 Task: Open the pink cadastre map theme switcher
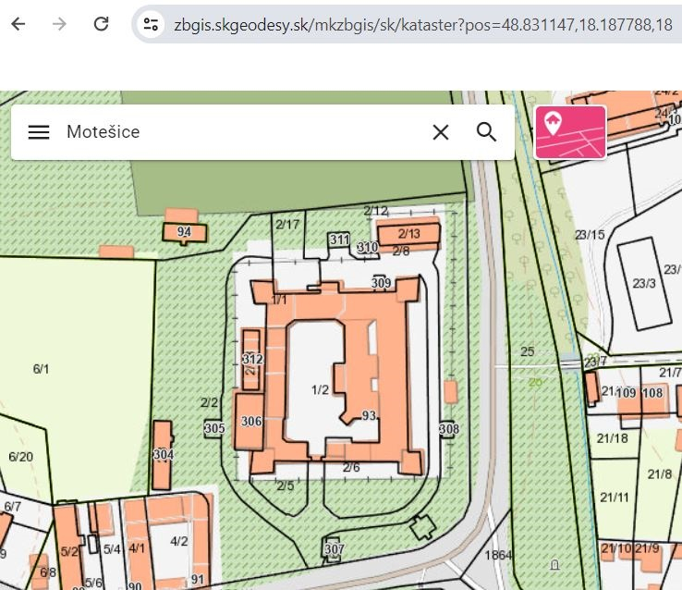pyautogui.click(x=570, y=131)
